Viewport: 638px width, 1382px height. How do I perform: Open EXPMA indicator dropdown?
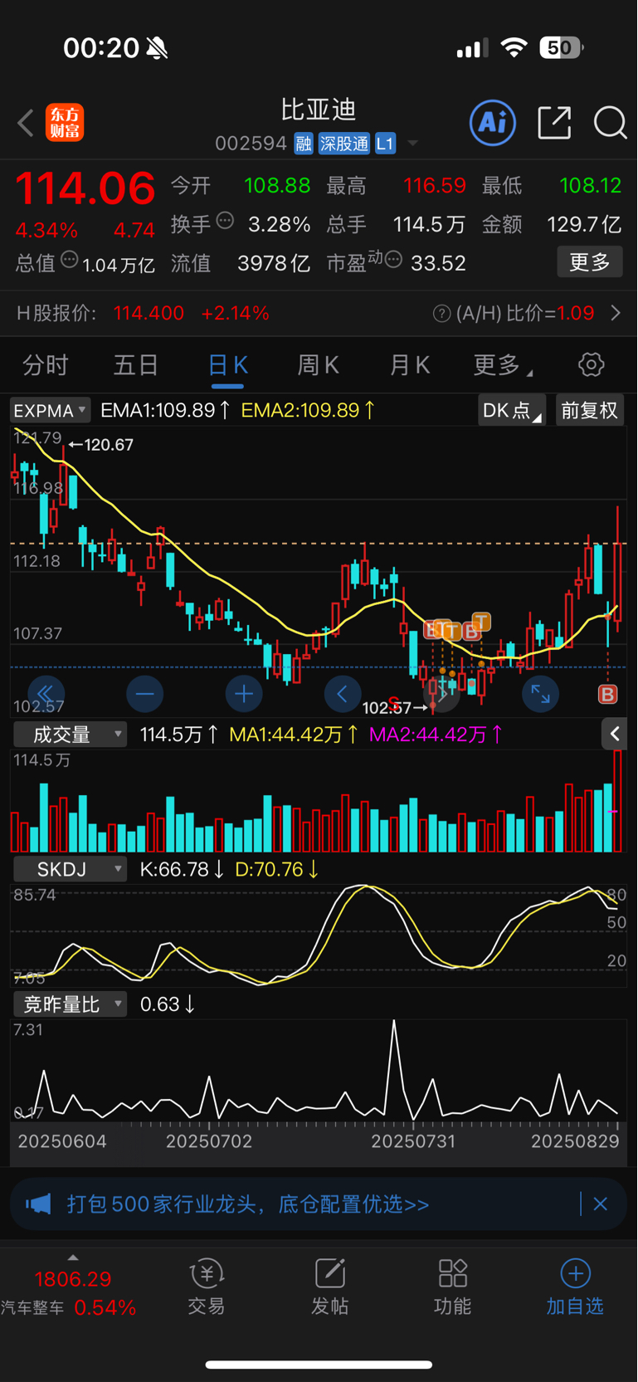pyautogui.click(x=50, y=410)
